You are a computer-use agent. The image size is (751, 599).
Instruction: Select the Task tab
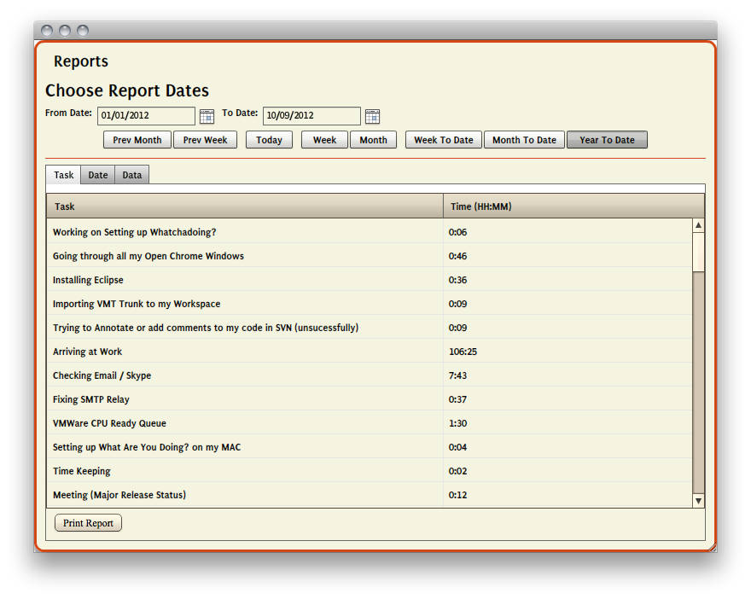pyautogui.click(x=64, y=175)
